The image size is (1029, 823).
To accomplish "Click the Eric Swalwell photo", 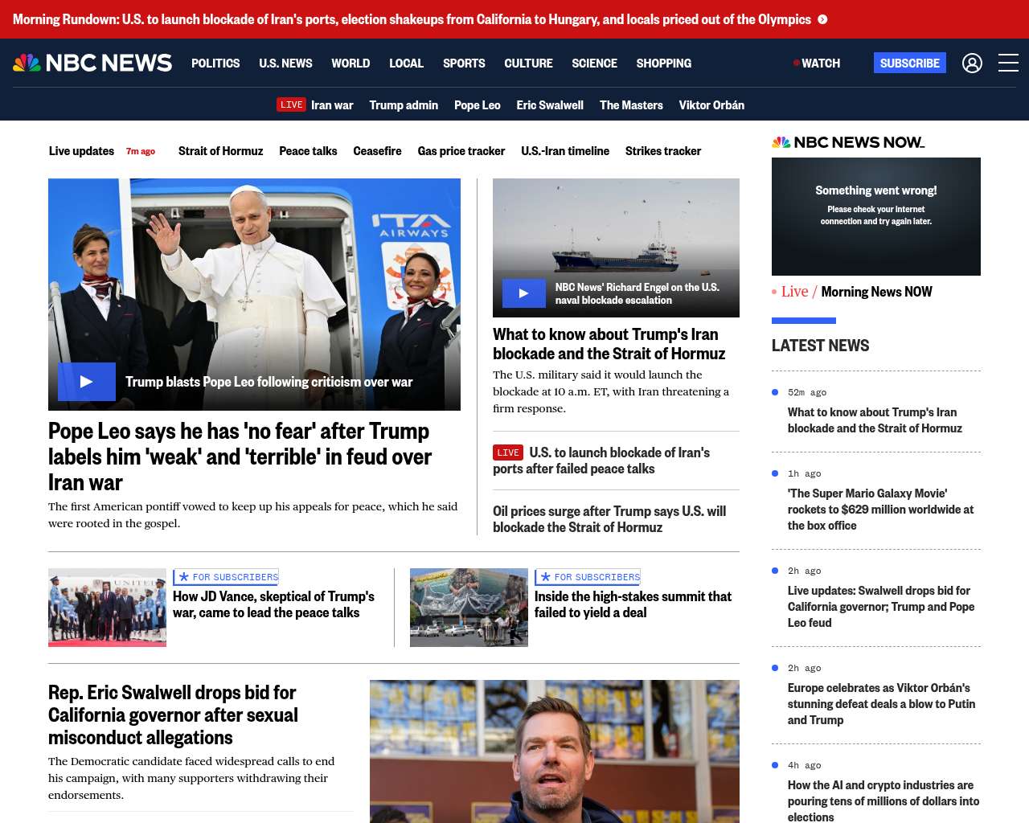I will pyautogui.click(x=555, y=751).
